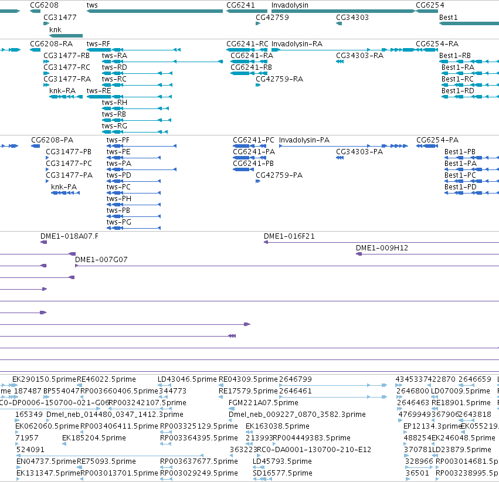
Task: Select the knk gene glyph
Action: [66, 36]
